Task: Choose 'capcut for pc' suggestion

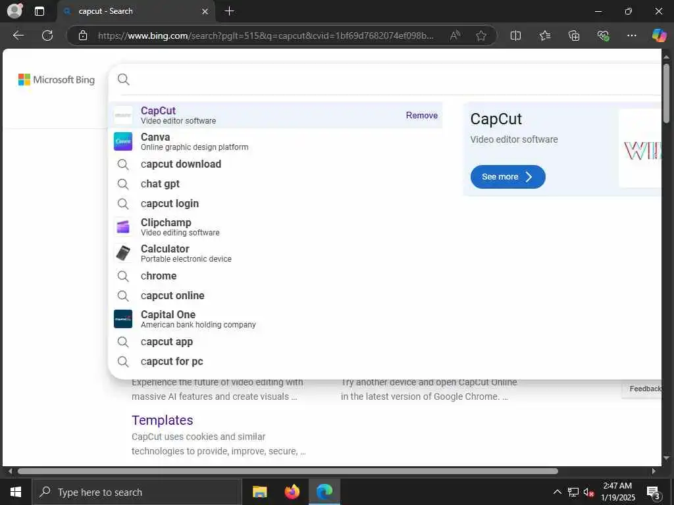Action: (x=275, y=362)
